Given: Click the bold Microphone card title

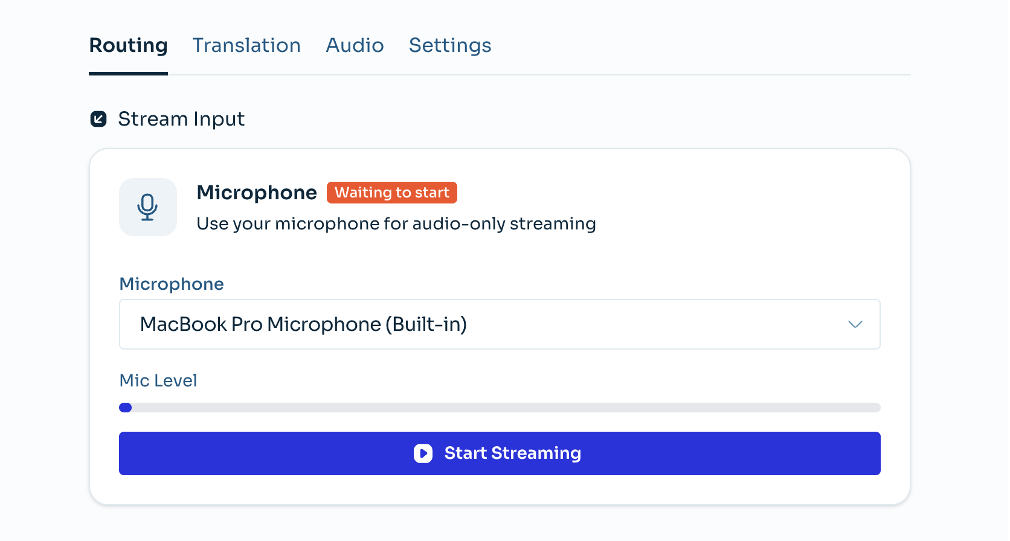Looking at the screenshot, I should [x=257, y=193].
